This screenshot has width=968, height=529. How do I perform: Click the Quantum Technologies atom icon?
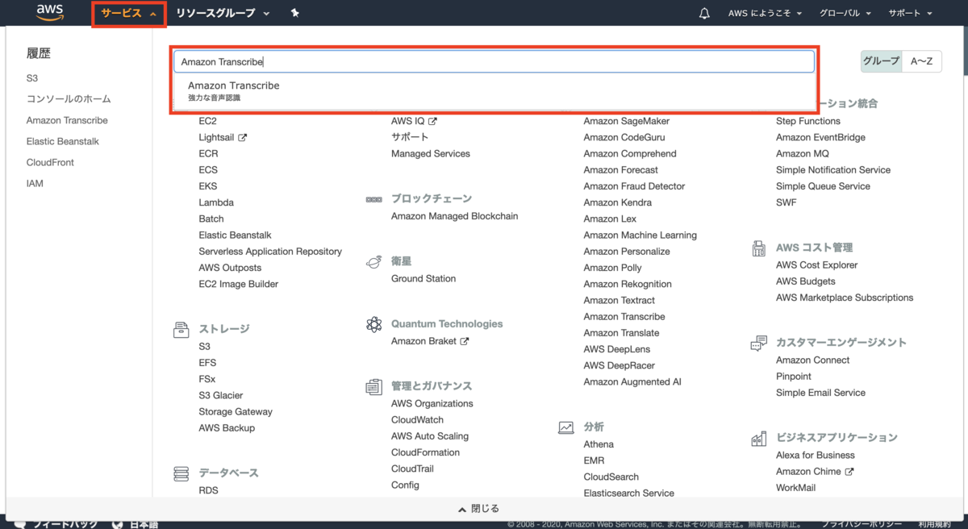[x=373, y=324]
